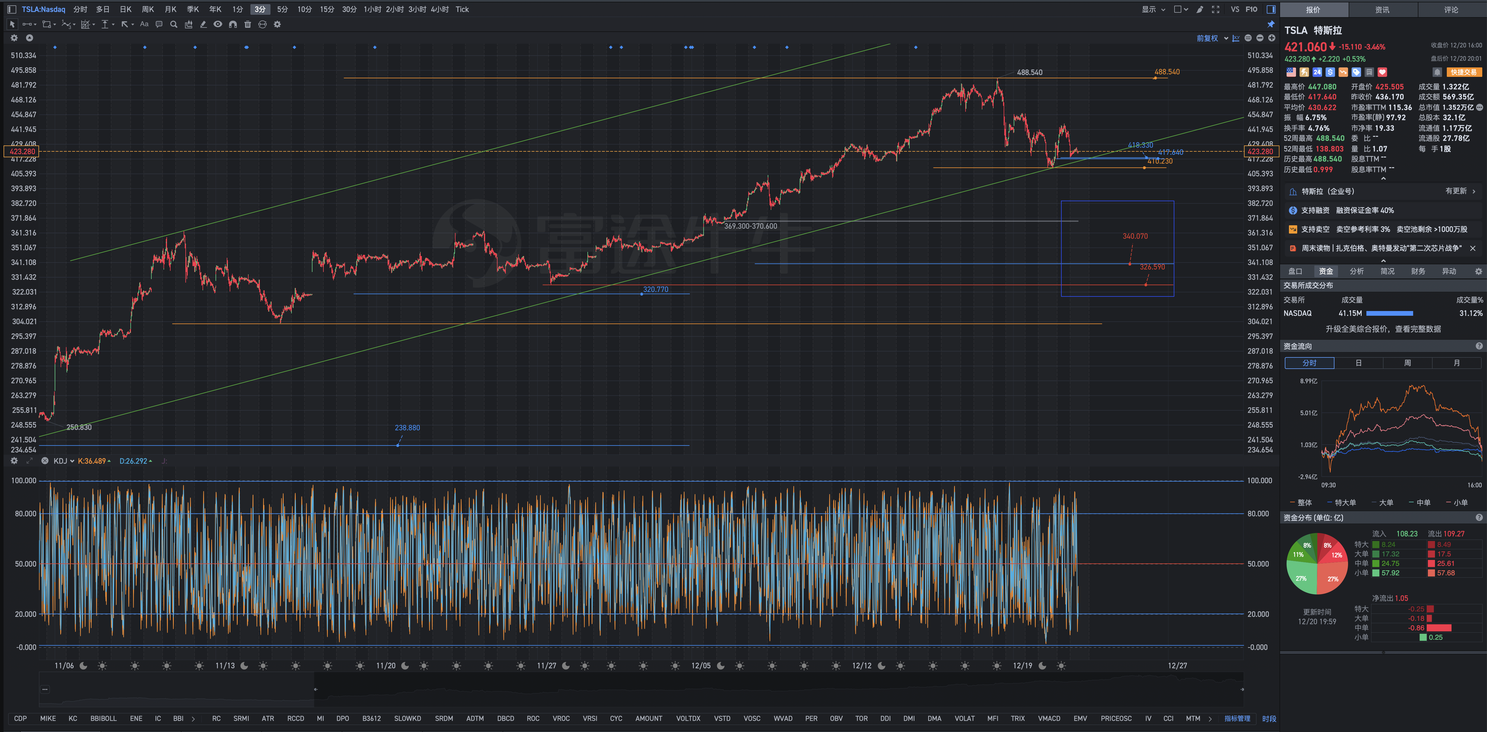Viewport: 1487px width, 732px height.
Task: Open the 前复权 adjustment dropdown
Action: 1212,38
